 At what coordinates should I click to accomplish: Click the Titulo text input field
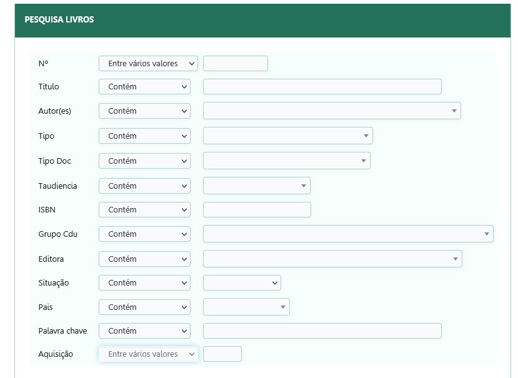(322, 87)
